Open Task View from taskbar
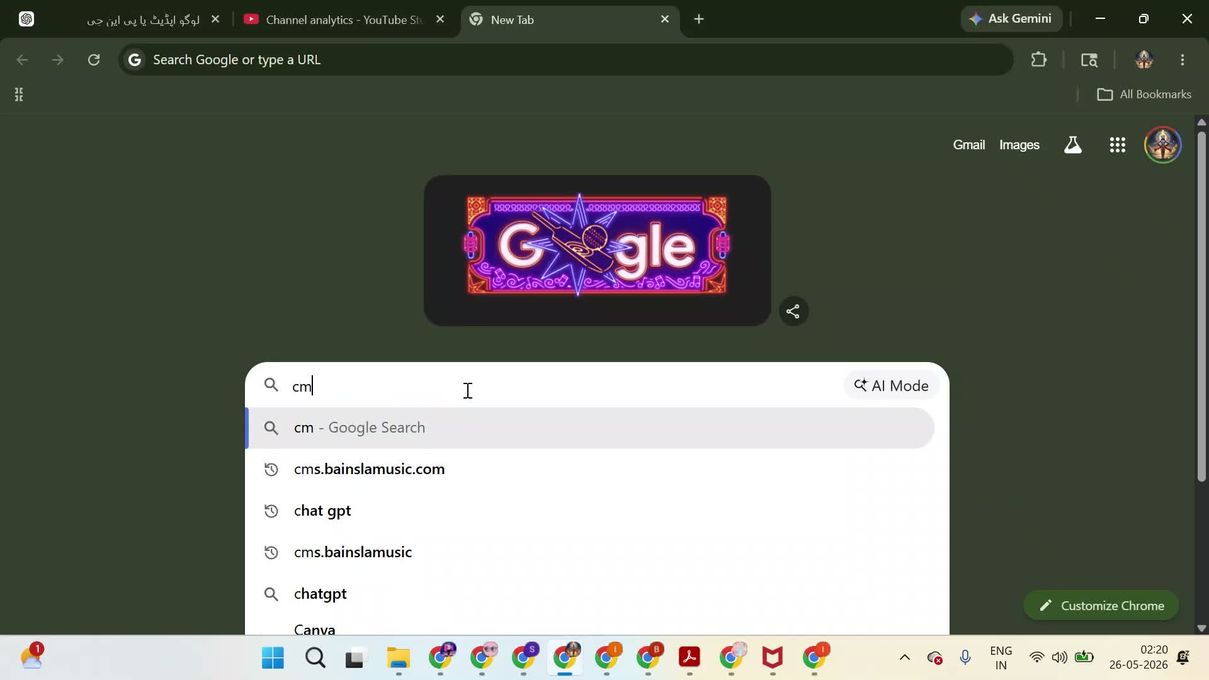Screen dimensions: 1209x680 pos(356,658)
